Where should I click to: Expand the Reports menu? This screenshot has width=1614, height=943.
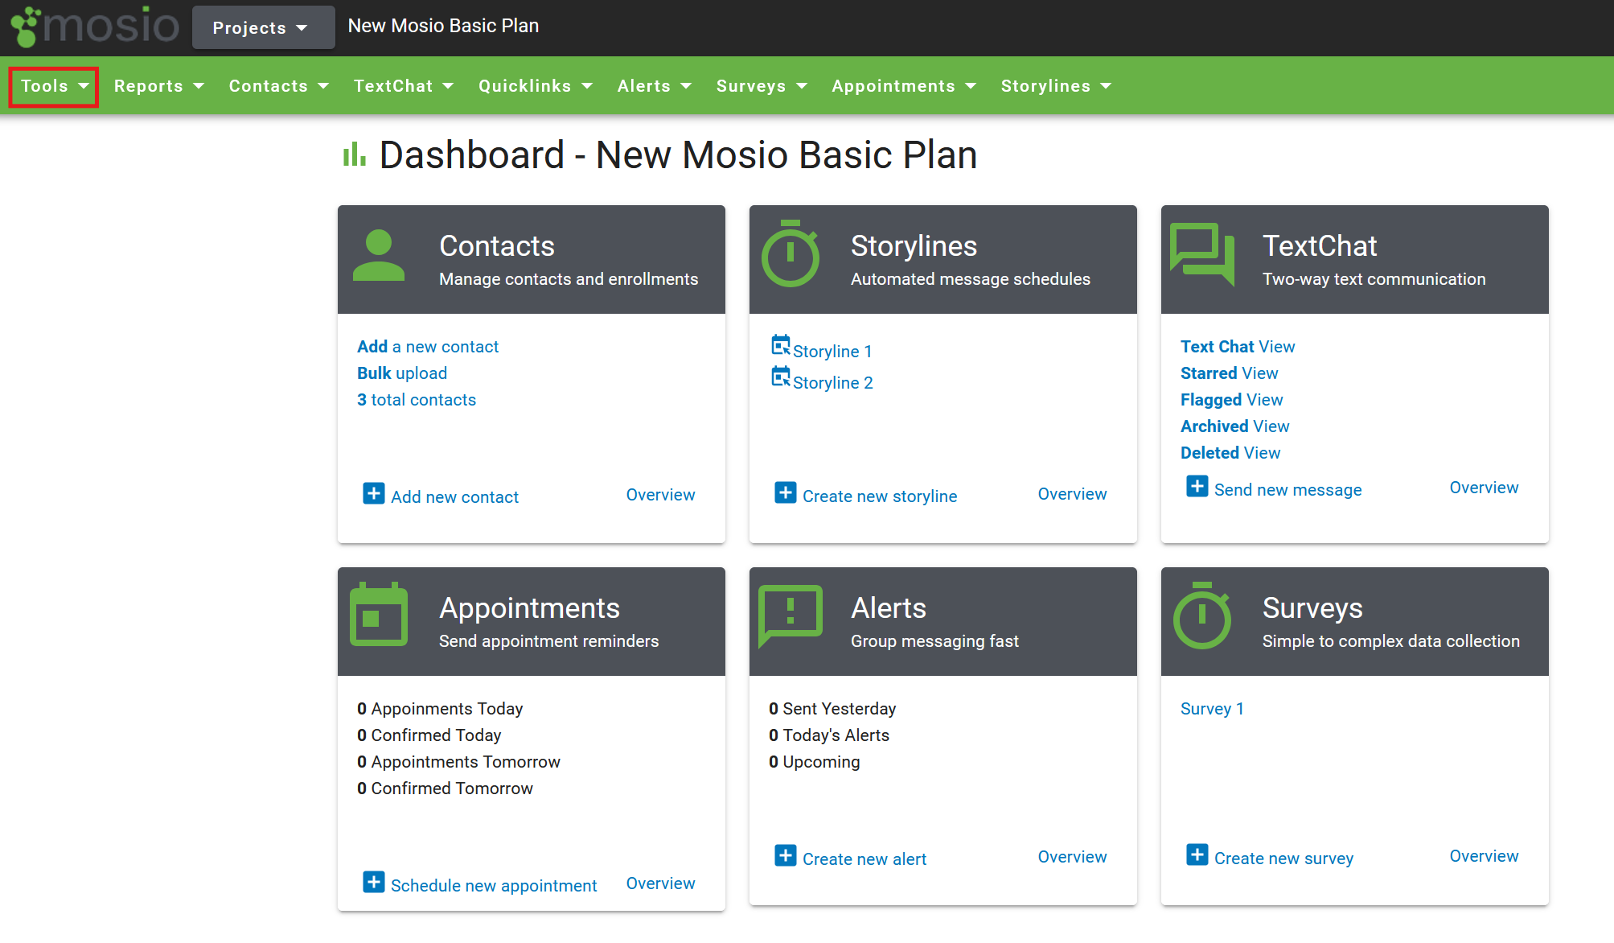[x=159, y=86]
